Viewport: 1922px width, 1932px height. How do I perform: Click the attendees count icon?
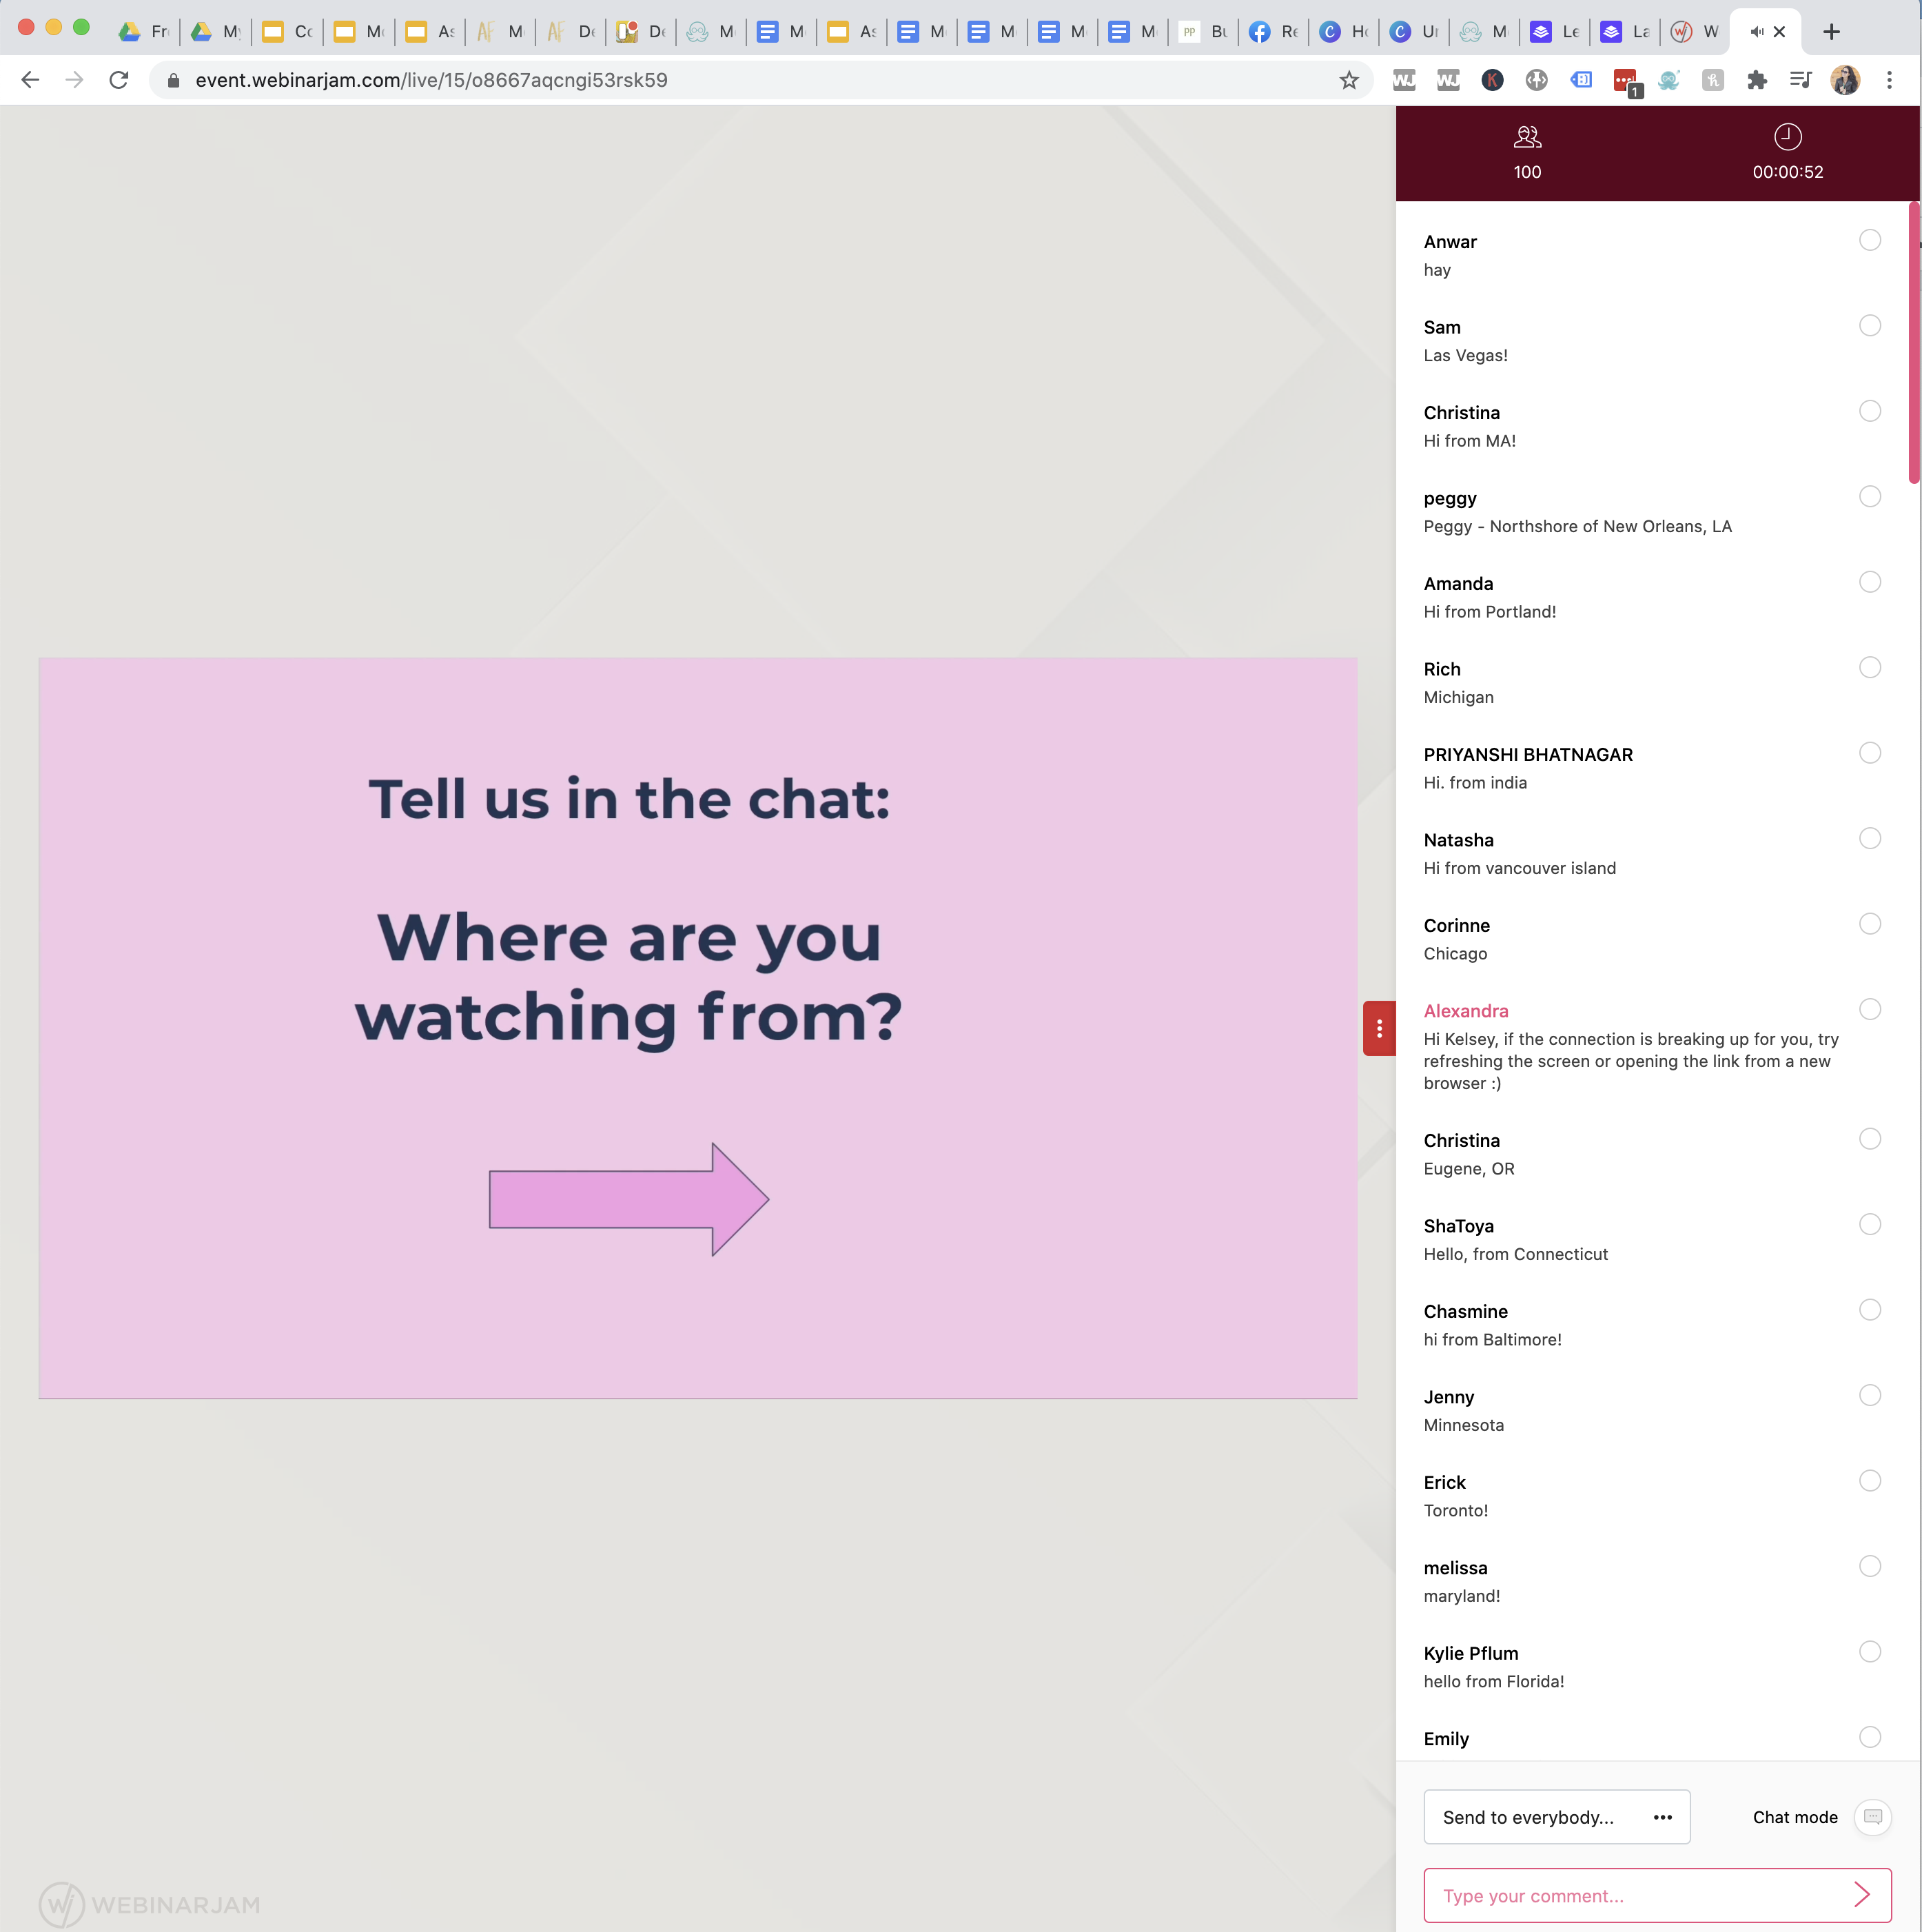click(x=1527, y=137)
